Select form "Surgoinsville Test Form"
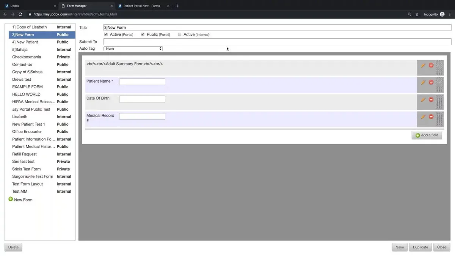Image resolution: width=455 pixels, height=256 pixels. click(42, 176)
